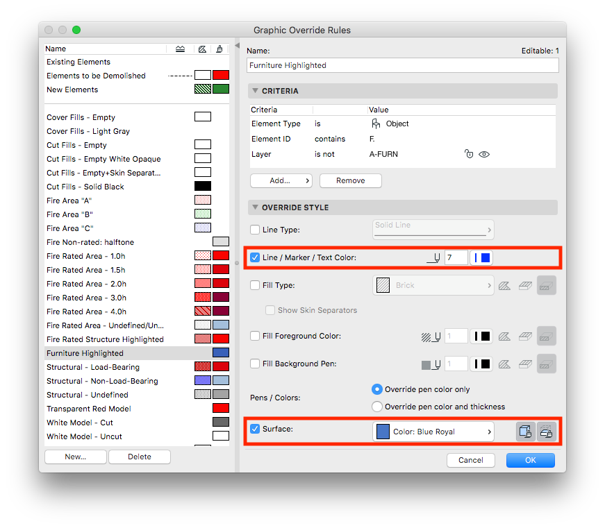The image size is (605, 528).
Task: Click the Remove criteria button
Action: tap(350, 180)
